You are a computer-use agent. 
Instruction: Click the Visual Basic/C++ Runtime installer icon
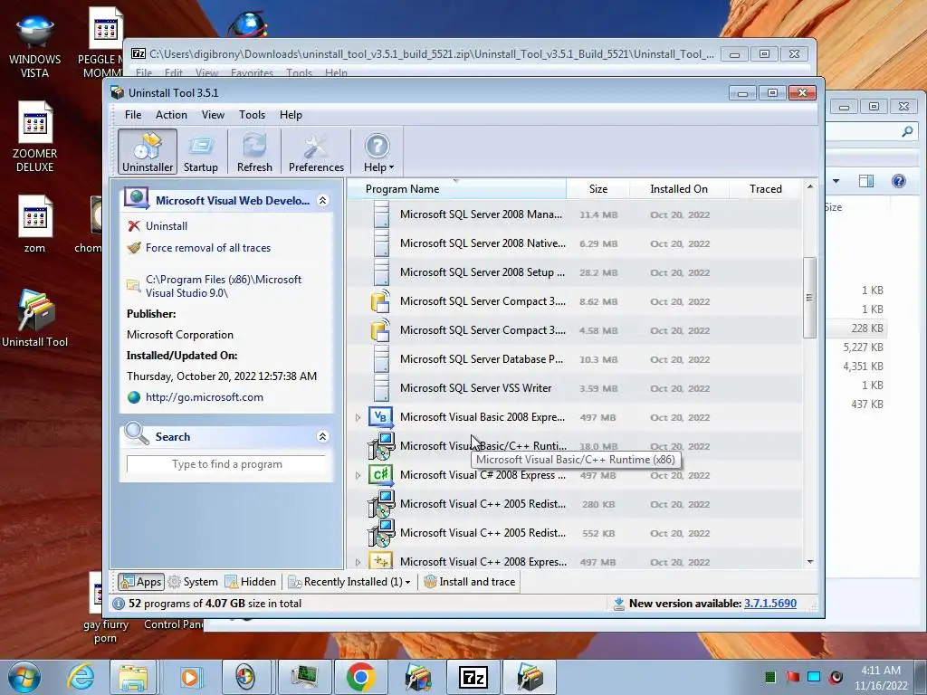(x=381, y=446)
